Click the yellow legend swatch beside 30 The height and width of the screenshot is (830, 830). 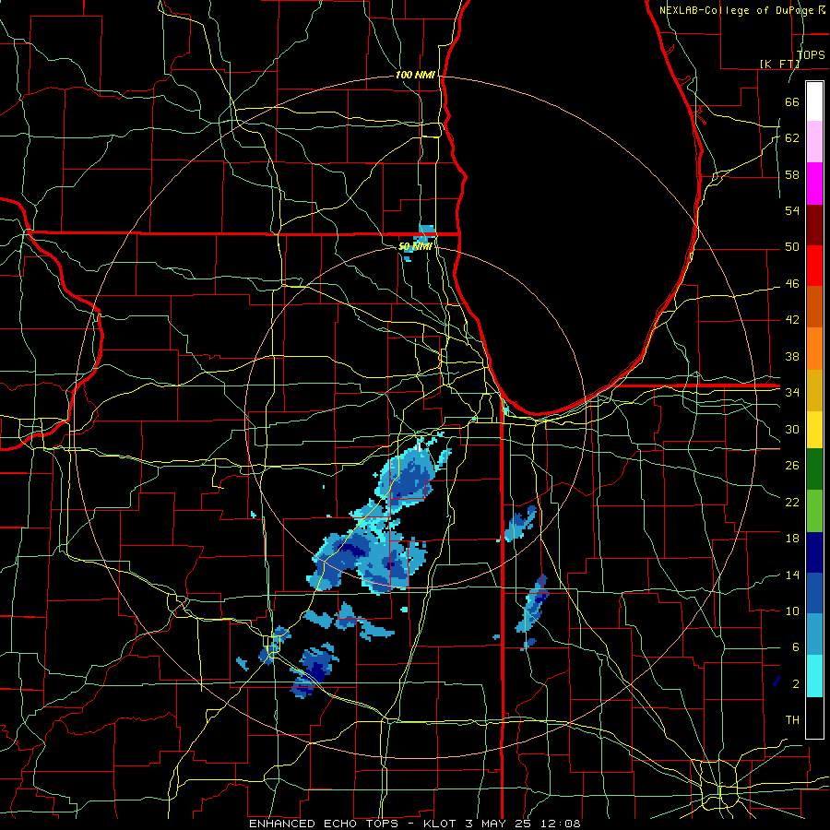coord(814,429)
